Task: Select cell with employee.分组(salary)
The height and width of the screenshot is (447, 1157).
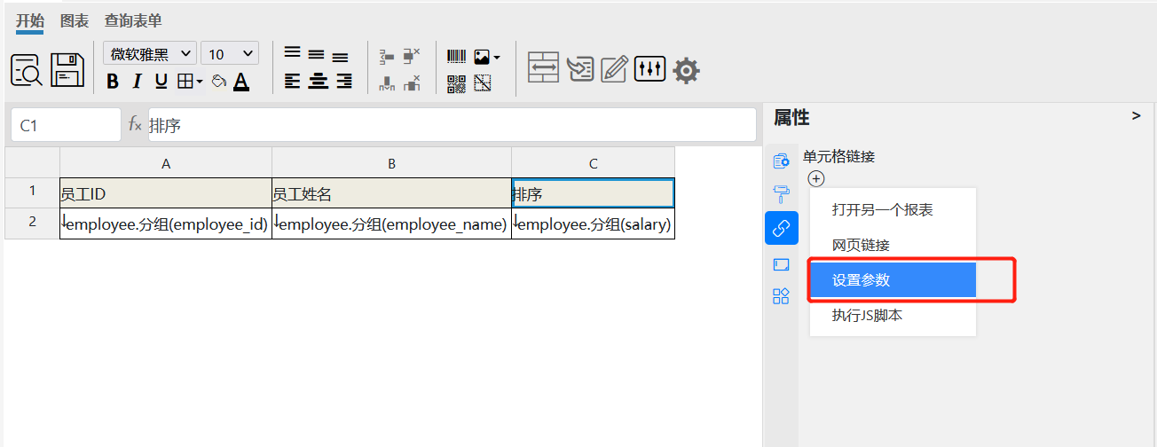Action: (x=593, y=223)
